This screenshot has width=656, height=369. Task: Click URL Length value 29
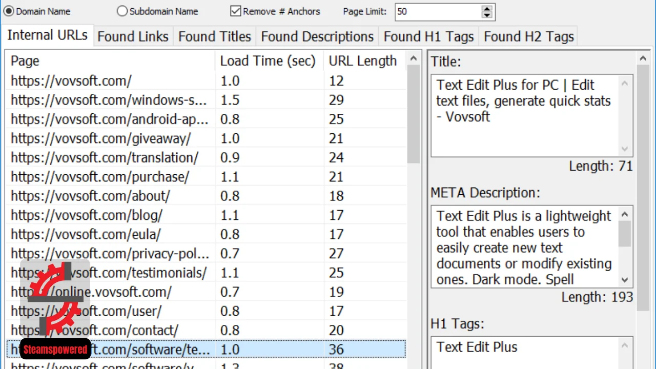pos(336,100)
